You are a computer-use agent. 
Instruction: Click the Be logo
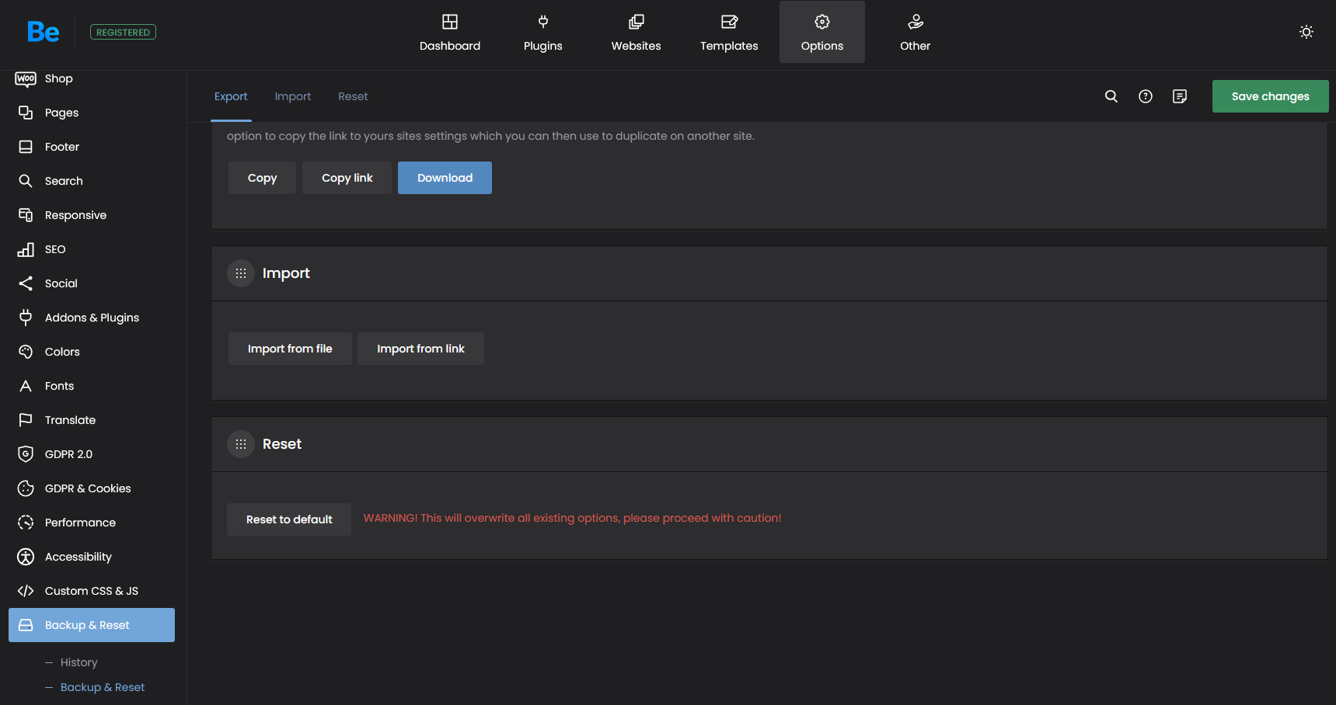43,32
